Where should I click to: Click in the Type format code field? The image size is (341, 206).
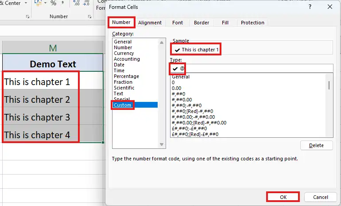point(252,69)
